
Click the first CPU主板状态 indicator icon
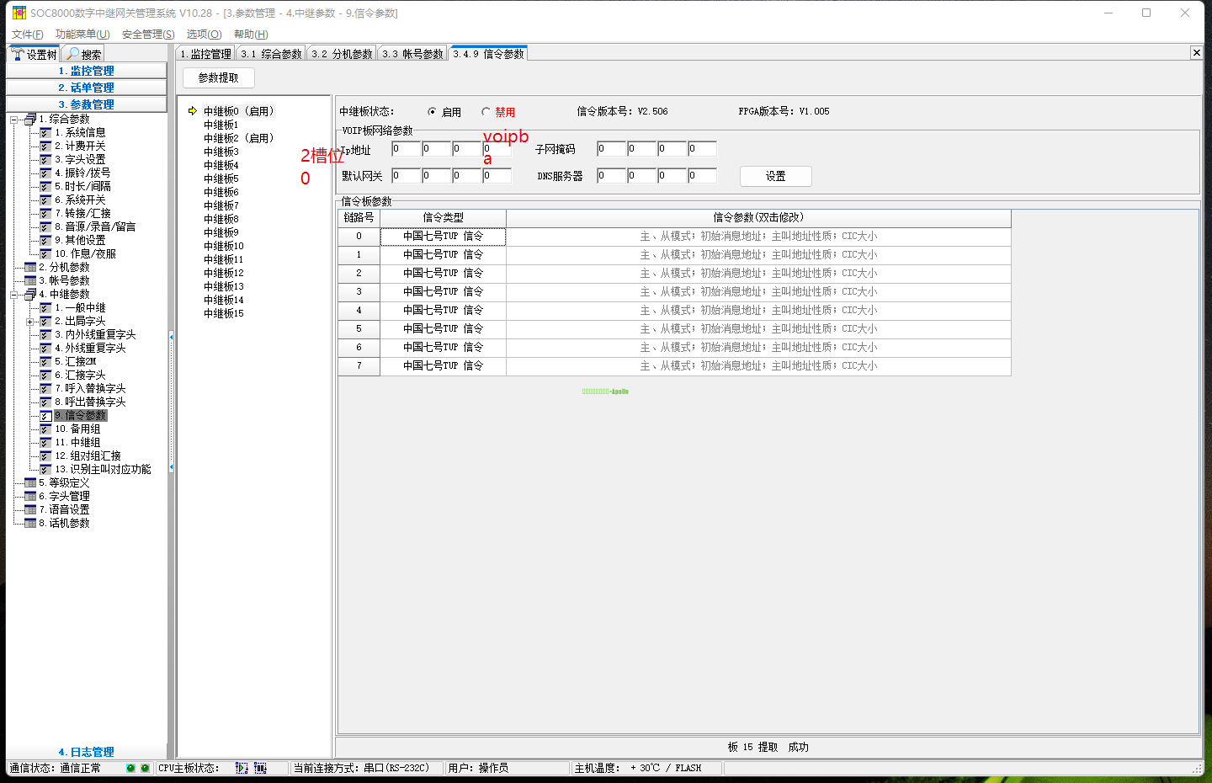click(x=242, y=768)
